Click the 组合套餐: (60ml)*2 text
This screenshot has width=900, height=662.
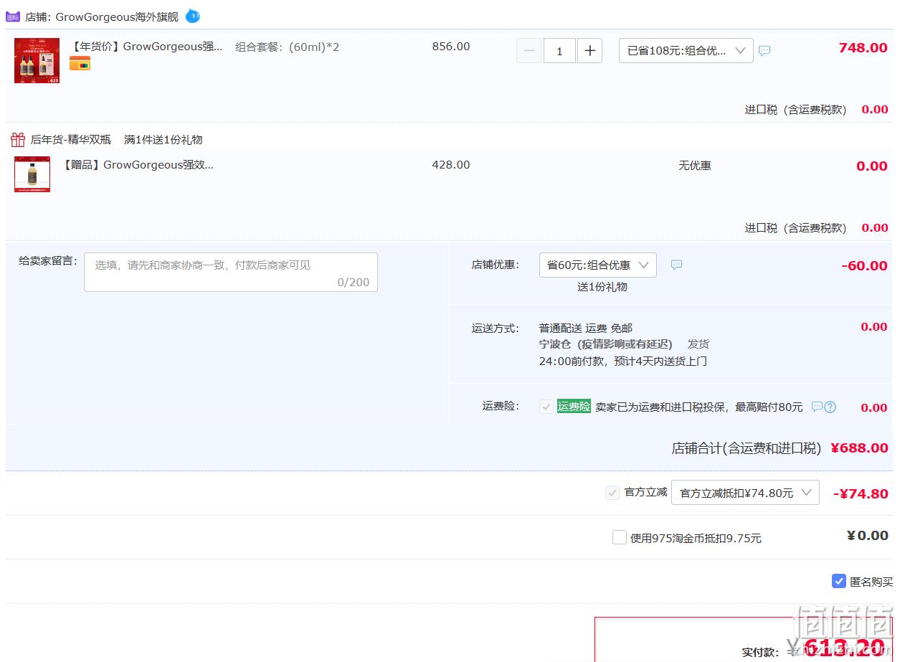click(x=288, y=47)
